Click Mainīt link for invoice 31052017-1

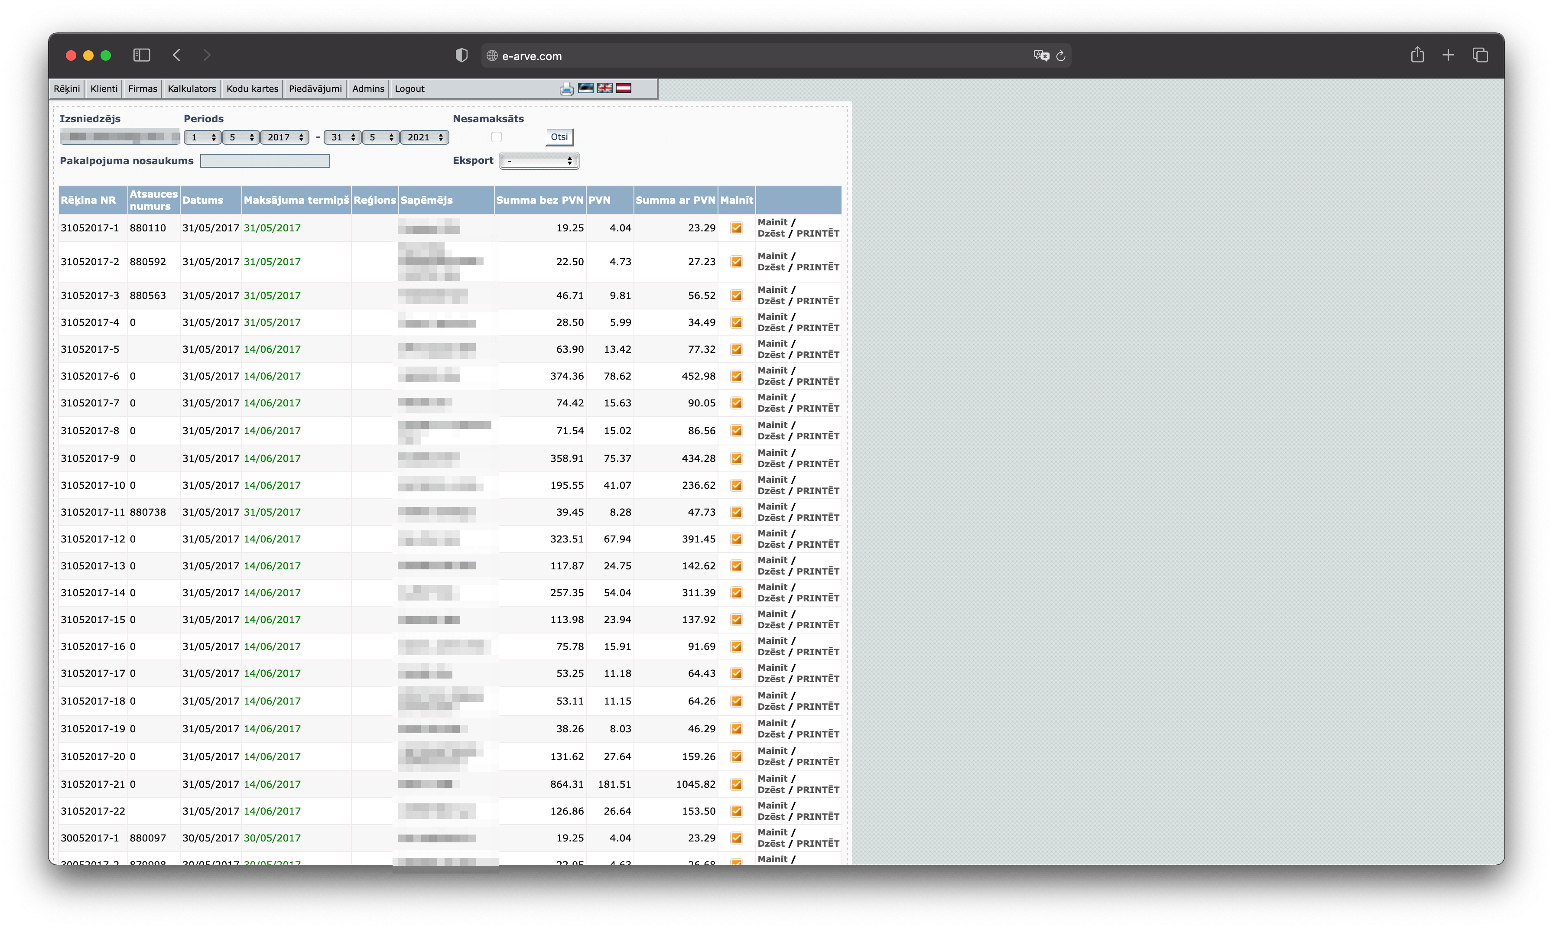click(773, 222)
